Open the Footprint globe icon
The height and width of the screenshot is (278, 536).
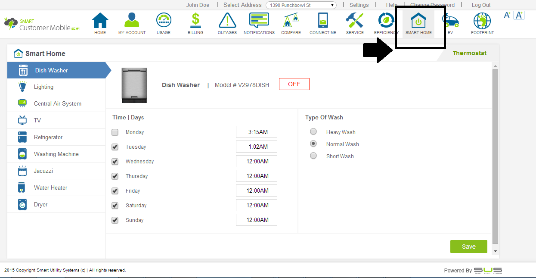coord(482,21)
